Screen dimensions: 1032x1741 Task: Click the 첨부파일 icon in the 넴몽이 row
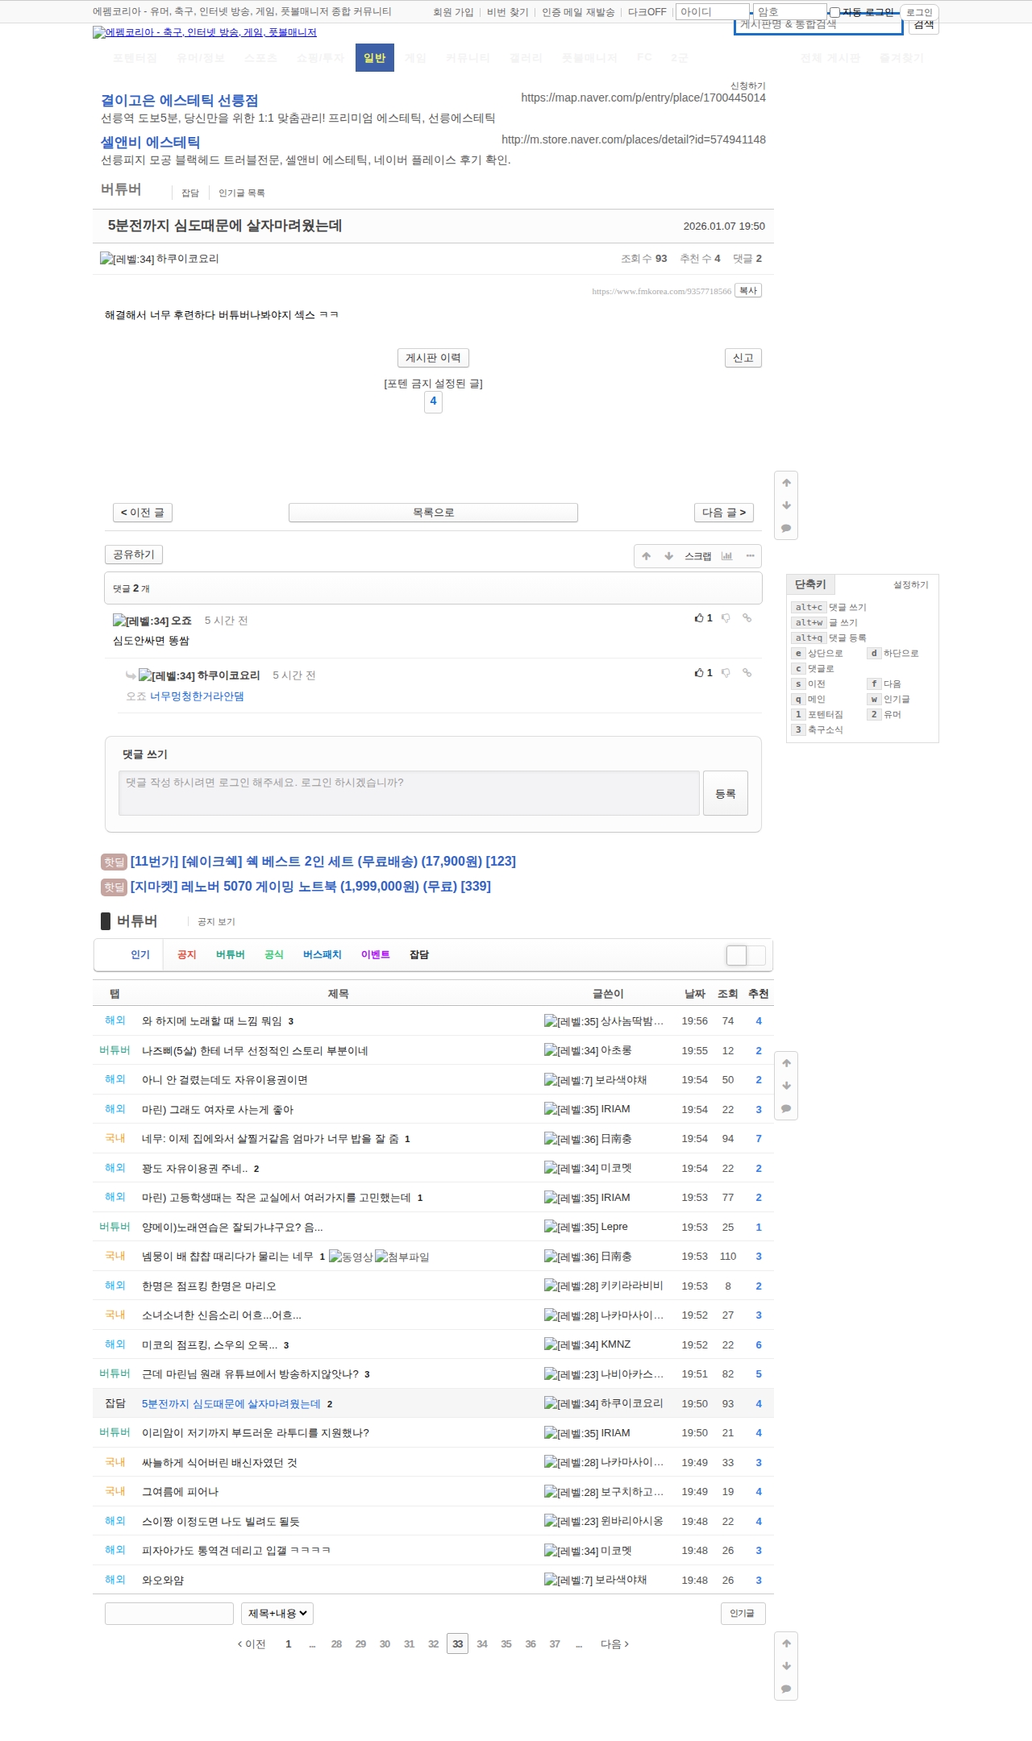click(x=402, y=1257)
